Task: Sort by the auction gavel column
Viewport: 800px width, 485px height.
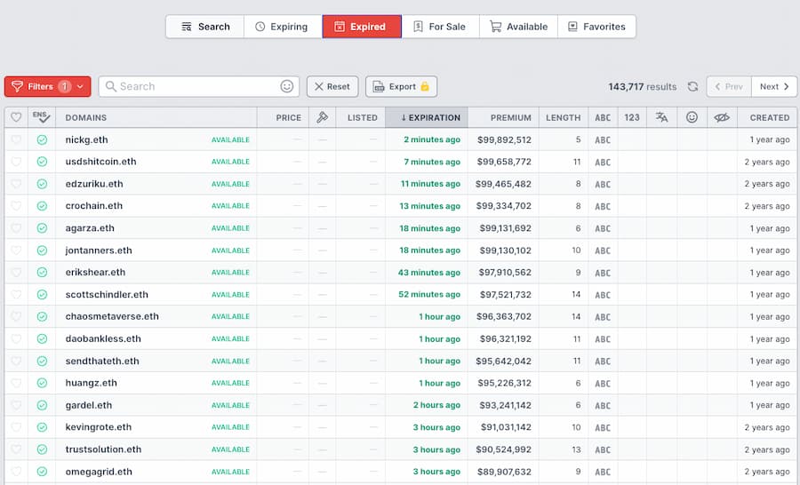Action: [322, 117]
